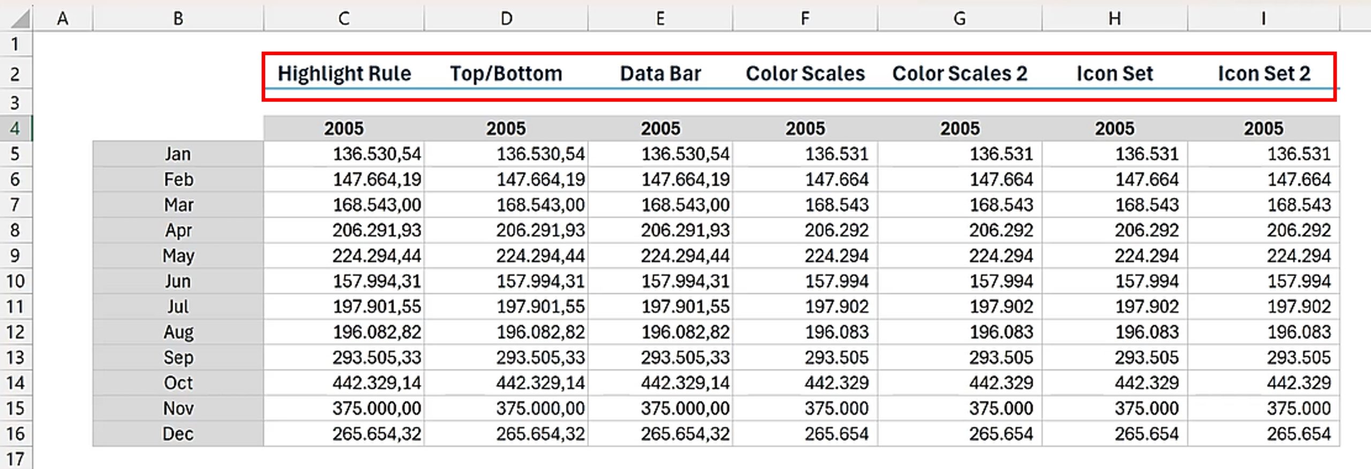Select the Sep month label cell
The width and height of the screenshot is (1371, 469).
click(178, 357)
